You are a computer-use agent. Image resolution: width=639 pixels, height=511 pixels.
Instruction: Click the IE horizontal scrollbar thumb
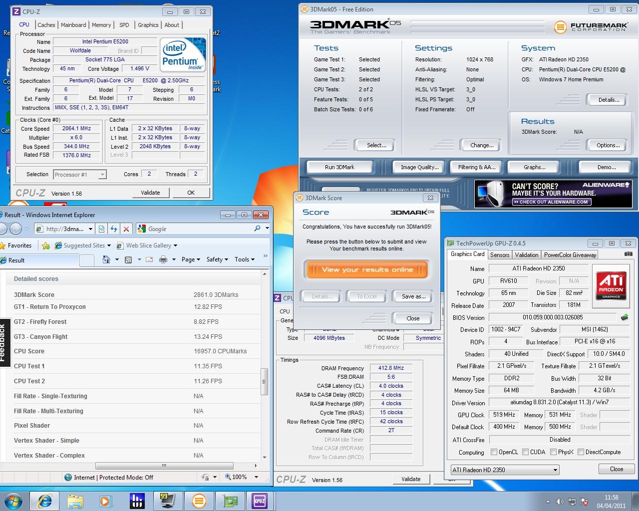point(164,466)
